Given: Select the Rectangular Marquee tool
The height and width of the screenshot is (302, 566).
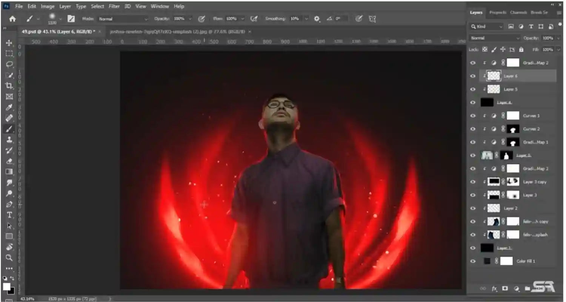Looking at the screenshot, I should coord(9,54).
